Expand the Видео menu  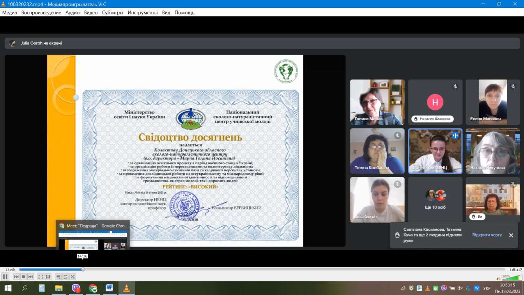[91, 12]
